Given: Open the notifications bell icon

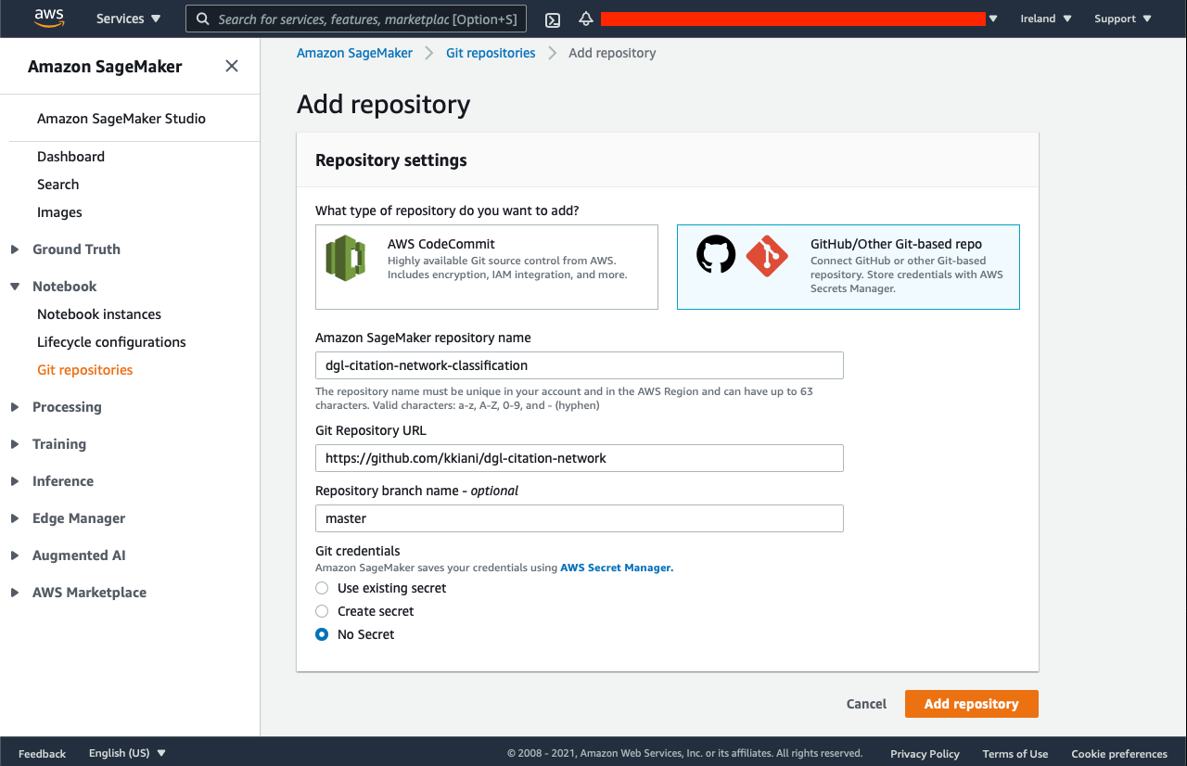Looking at the screenshot, I should (585, 19).
